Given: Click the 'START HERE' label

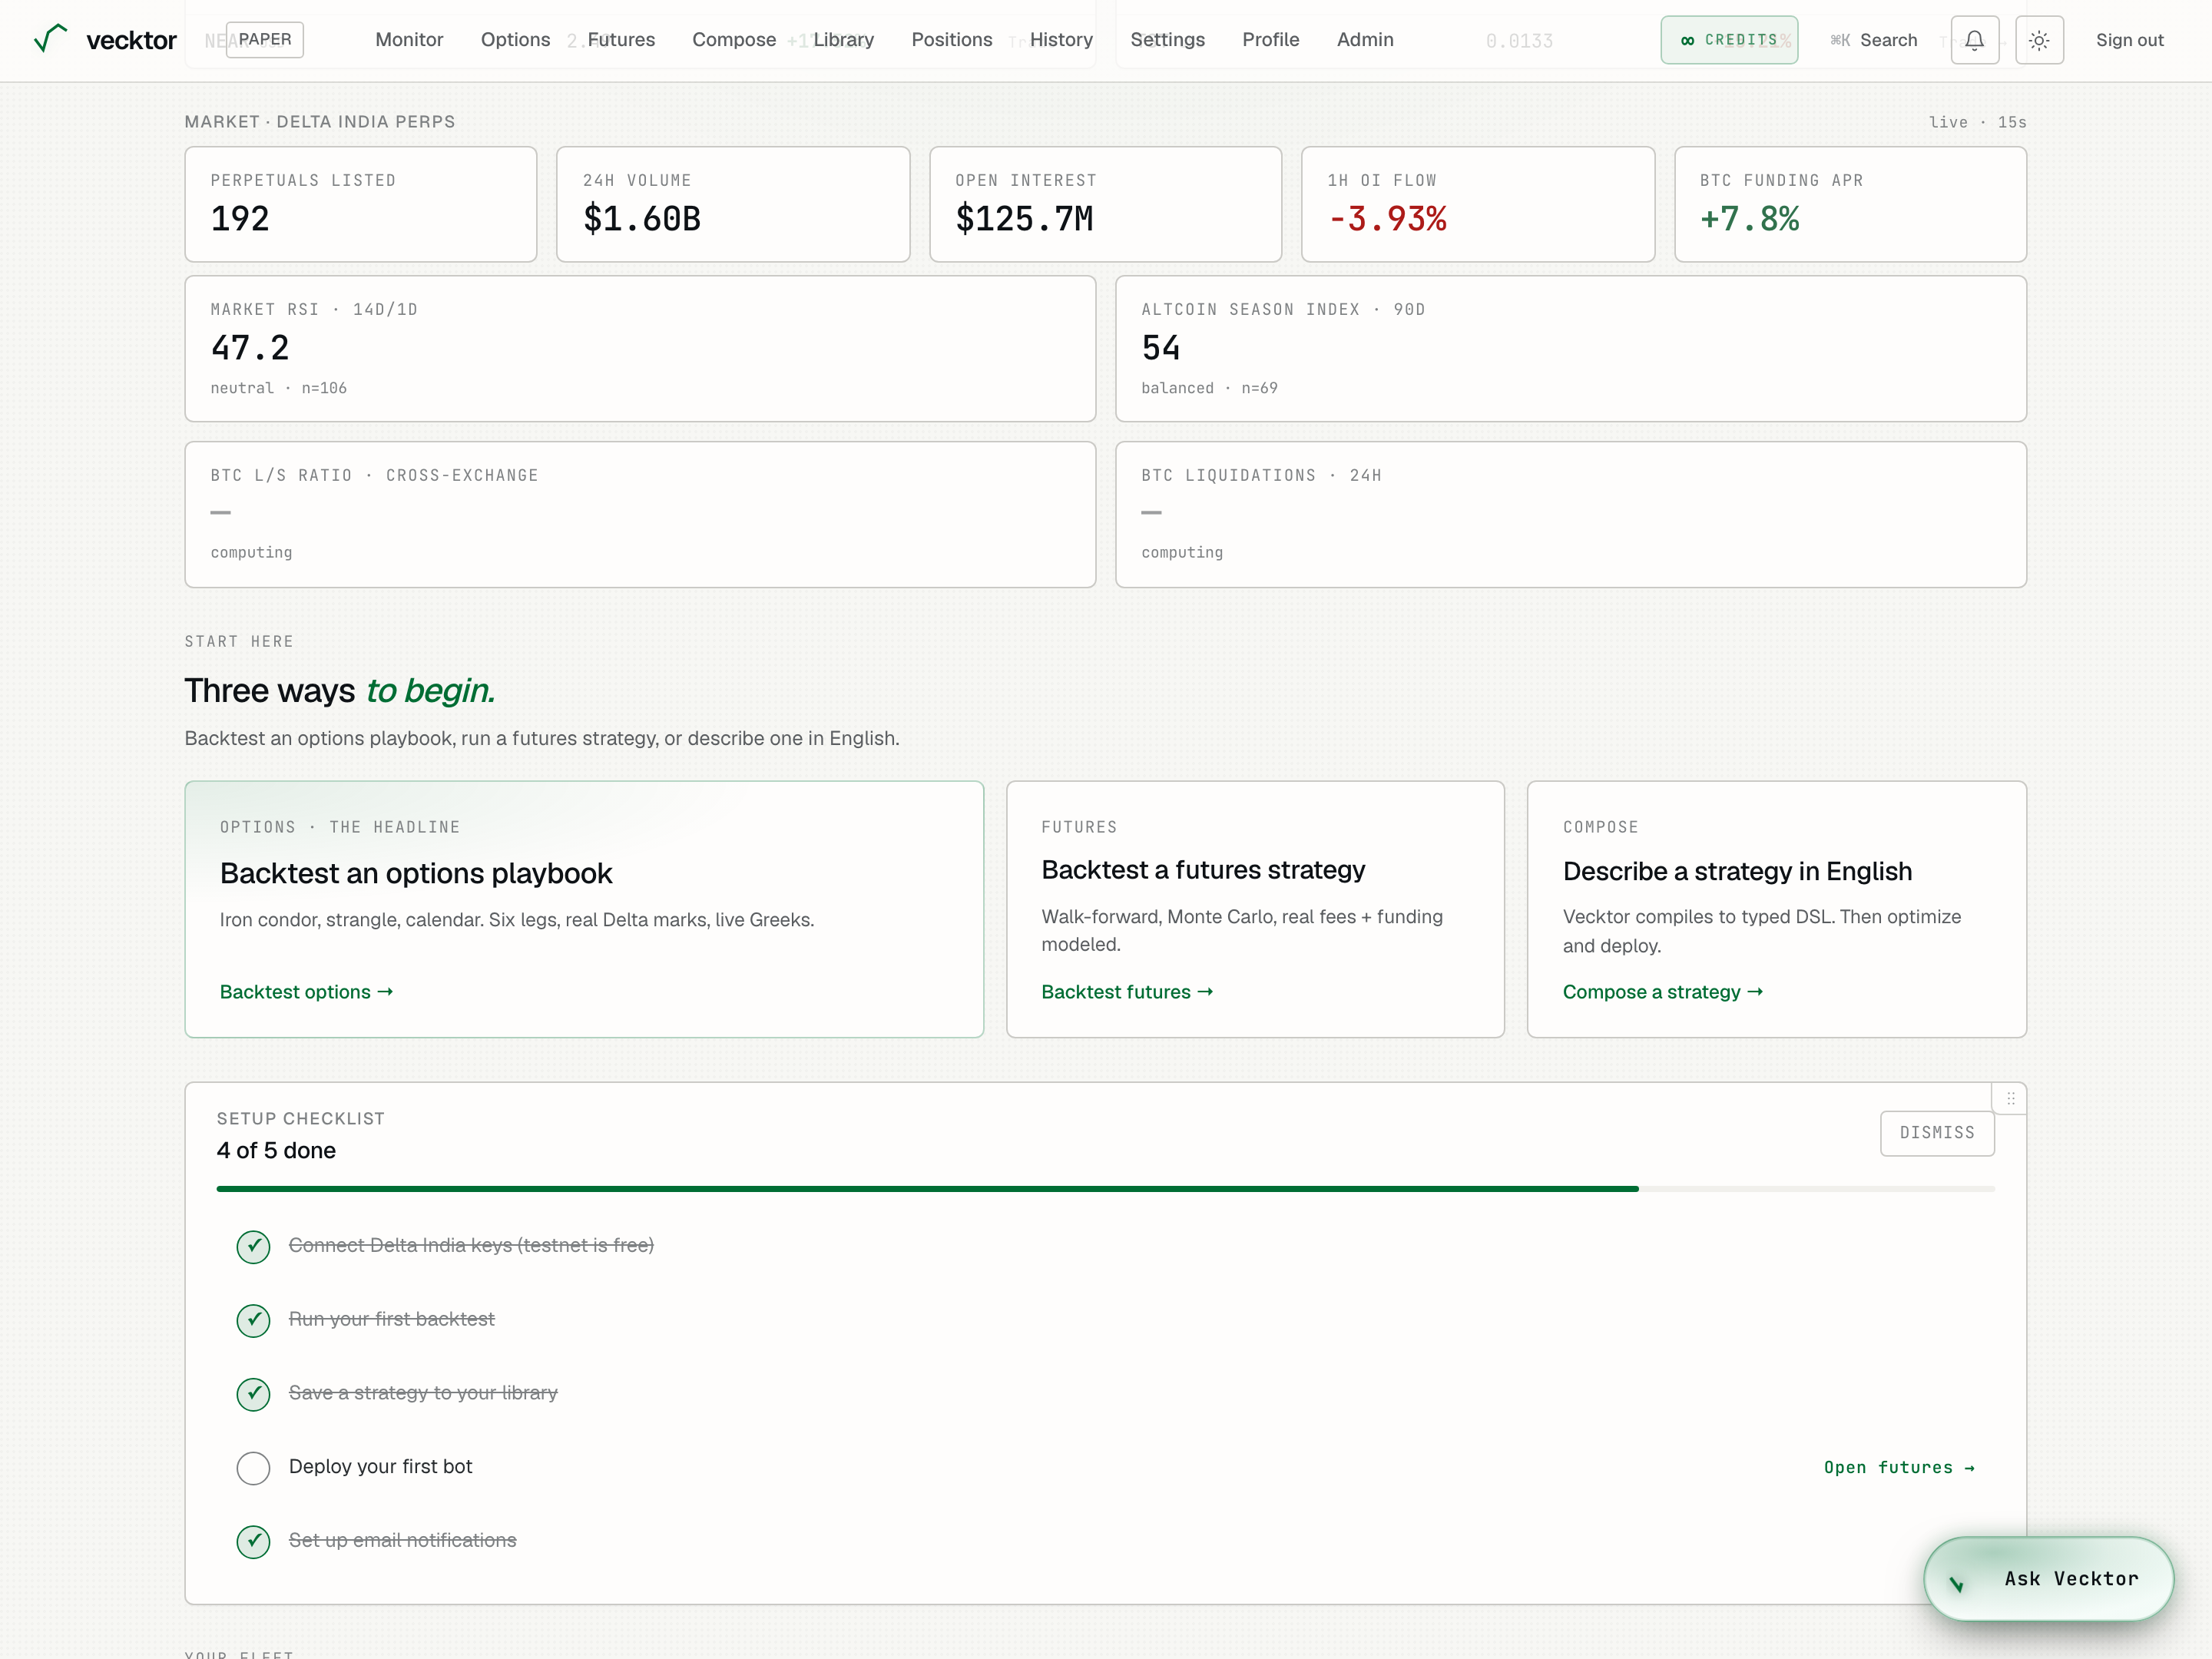Looking at the screenshot, I should (239, 641).
